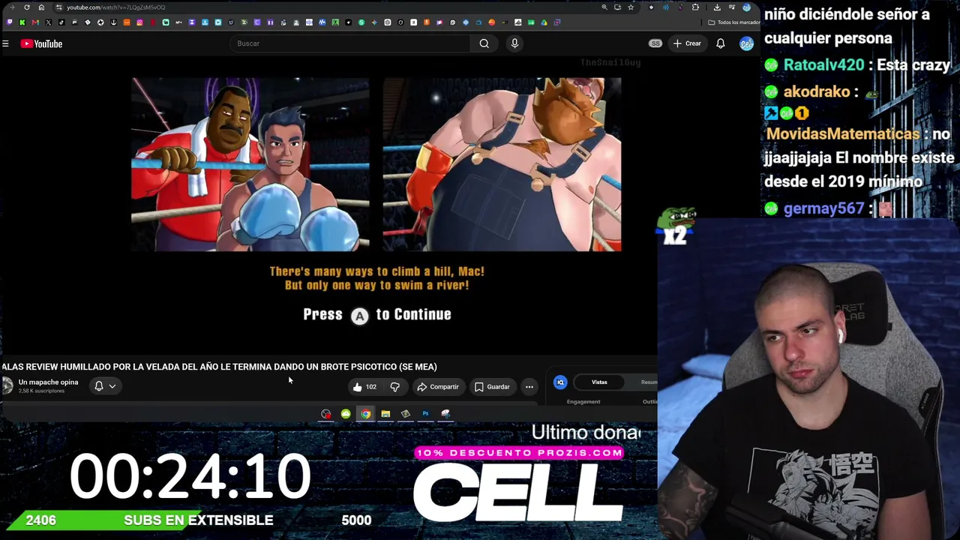Click the Crear button
Screen dimensions: 960x540
tap(687, 43)
